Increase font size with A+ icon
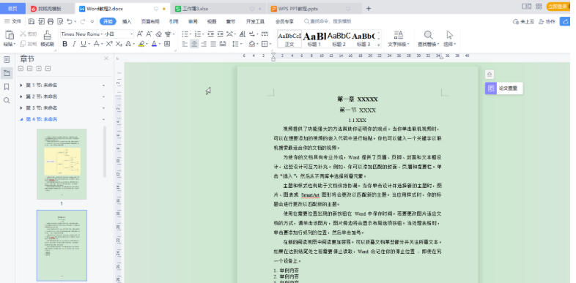The width and height of the screenshot is (576, 283). 139,34
